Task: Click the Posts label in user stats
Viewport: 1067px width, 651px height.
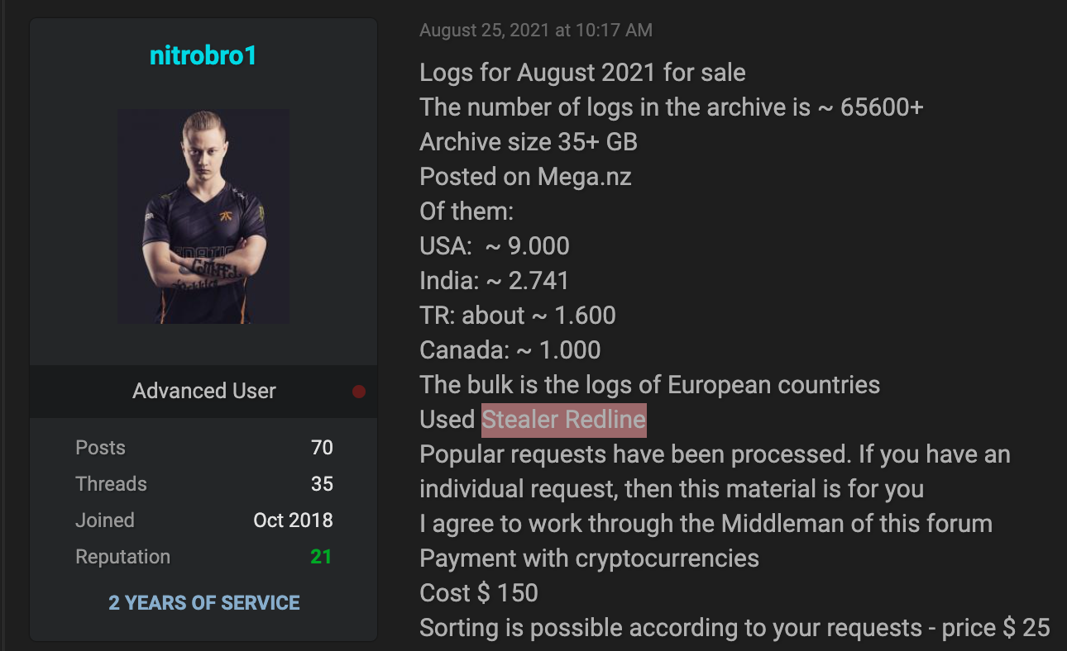Action: [100, 448]
